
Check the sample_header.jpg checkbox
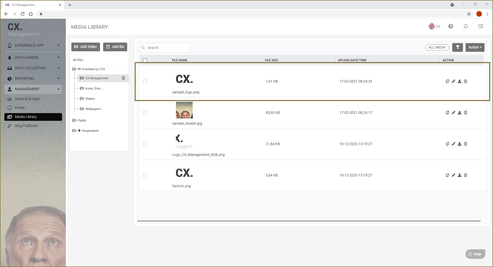tap(145, 113)
